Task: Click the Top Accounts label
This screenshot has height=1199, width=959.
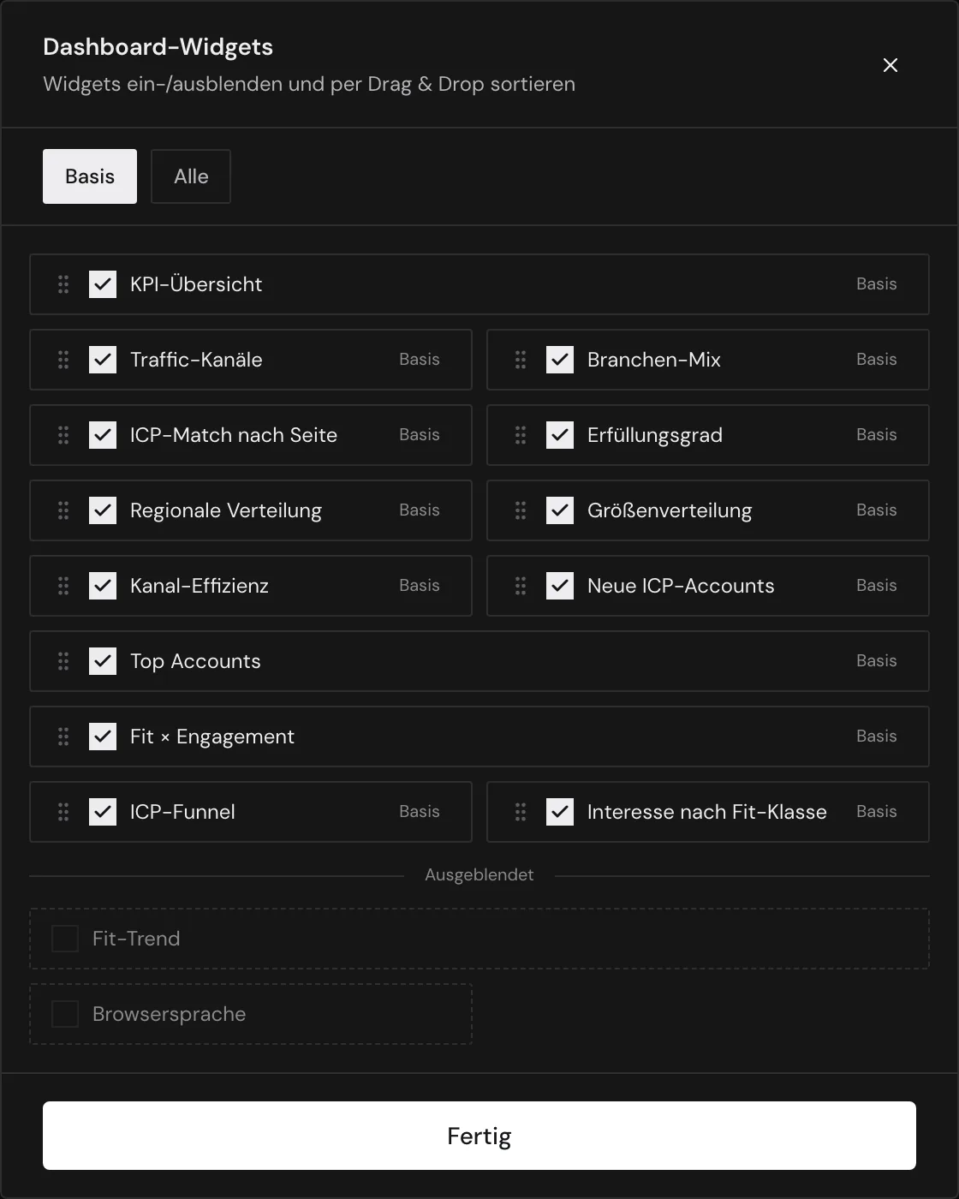Action: click(195, 661)
